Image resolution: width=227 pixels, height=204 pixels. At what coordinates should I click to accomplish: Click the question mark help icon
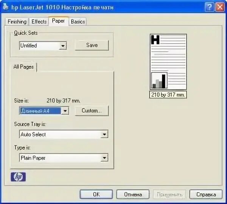(x=209, y=7)
